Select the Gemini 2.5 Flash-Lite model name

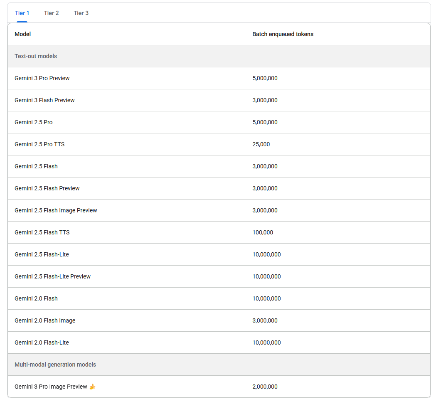42,254
